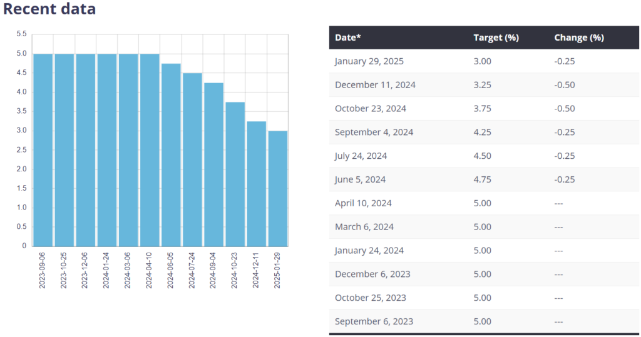The height and width of the screenshot is (337, 641).
Task: Click the Date* column header
Action: pos(348,38)
